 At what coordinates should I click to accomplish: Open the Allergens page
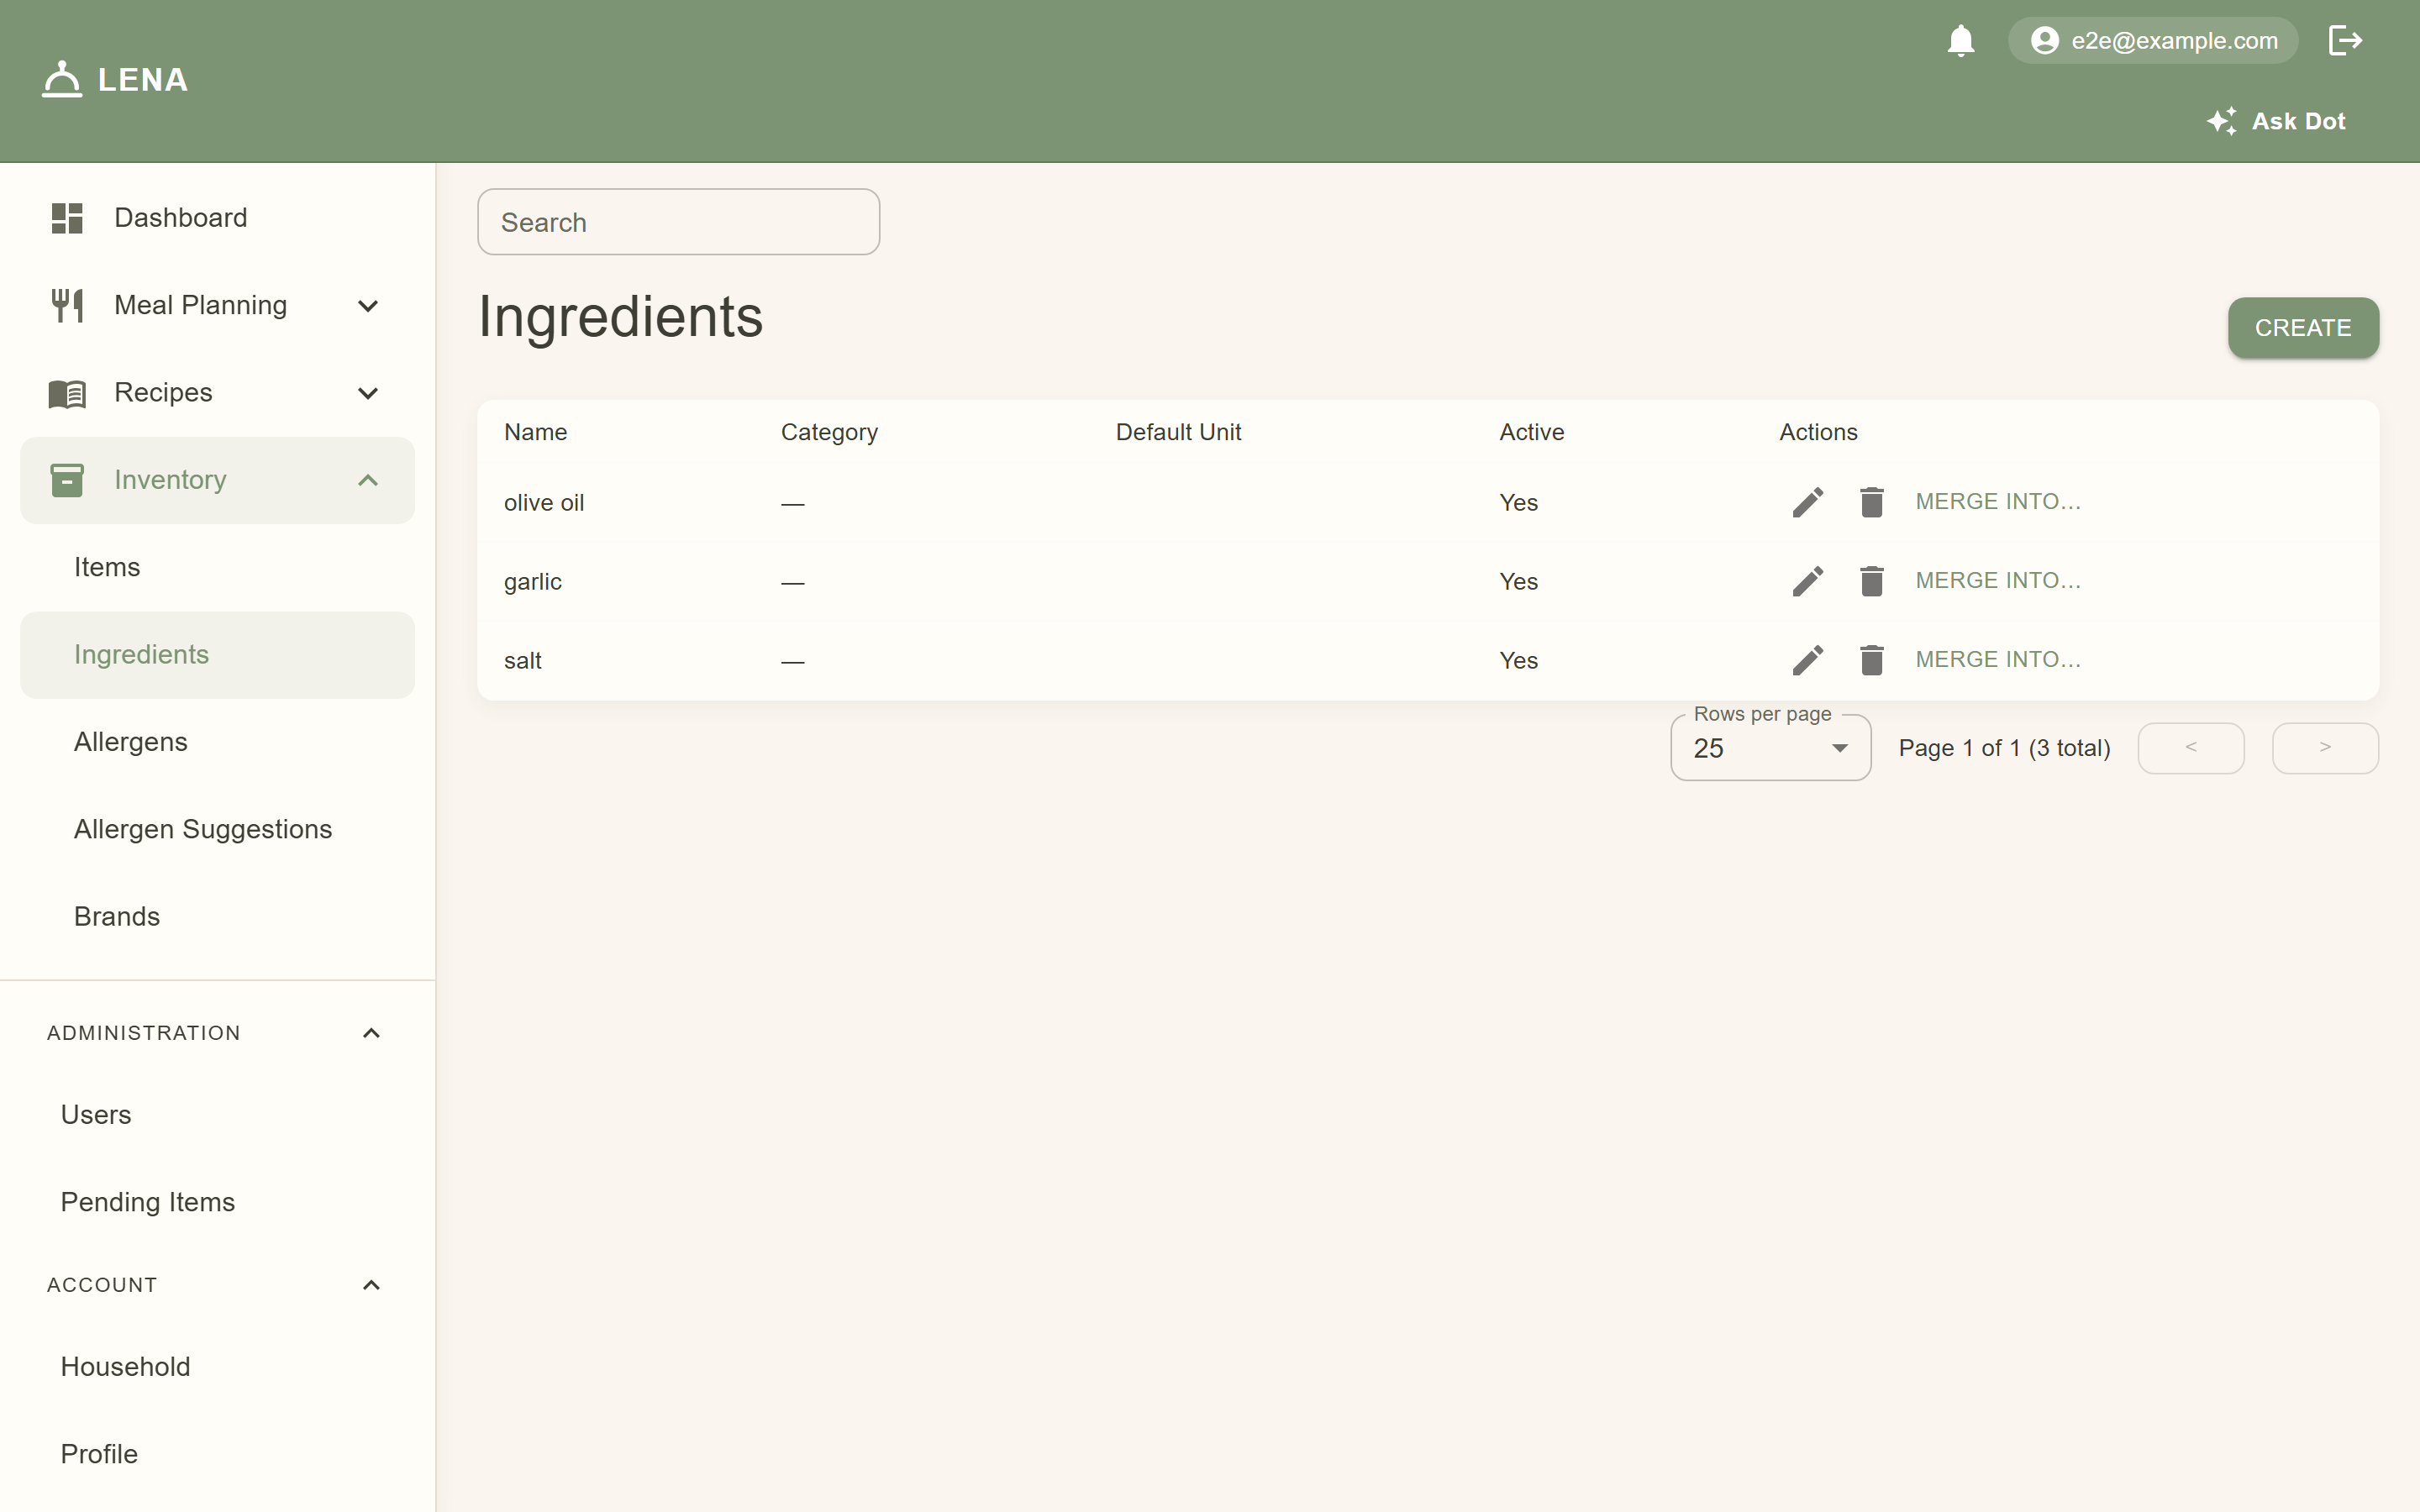click(217, 742)
